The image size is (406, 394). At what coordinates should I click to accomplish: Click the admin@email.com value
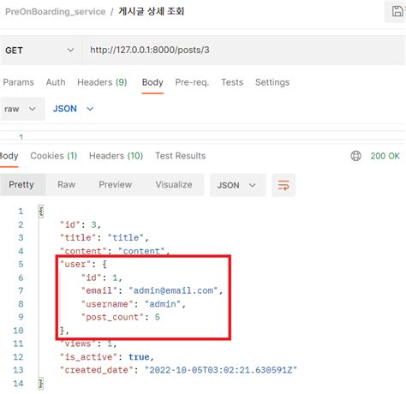click(x=173, y=290)
